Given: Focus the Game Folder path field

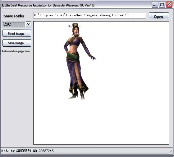Looking at the screenshot, I should point(89,15).
